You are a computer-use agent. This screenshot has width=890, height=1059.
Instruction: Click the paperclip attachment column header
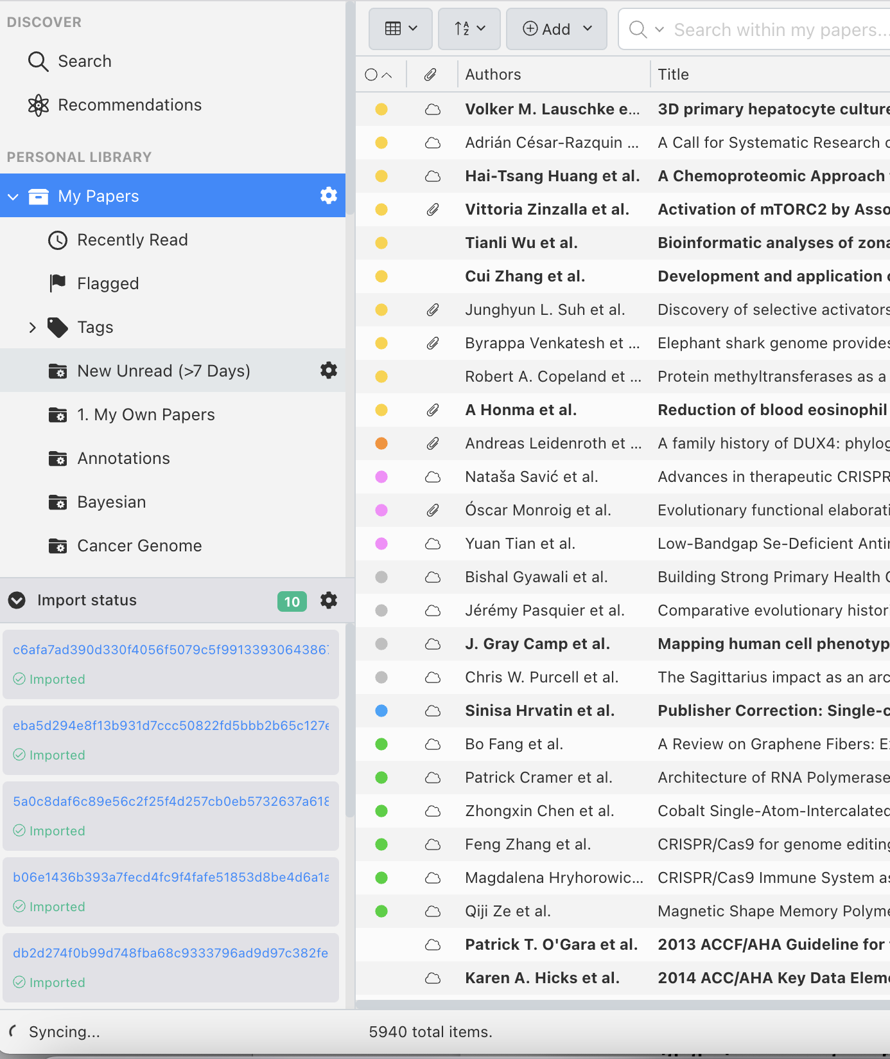pos(430,75)
